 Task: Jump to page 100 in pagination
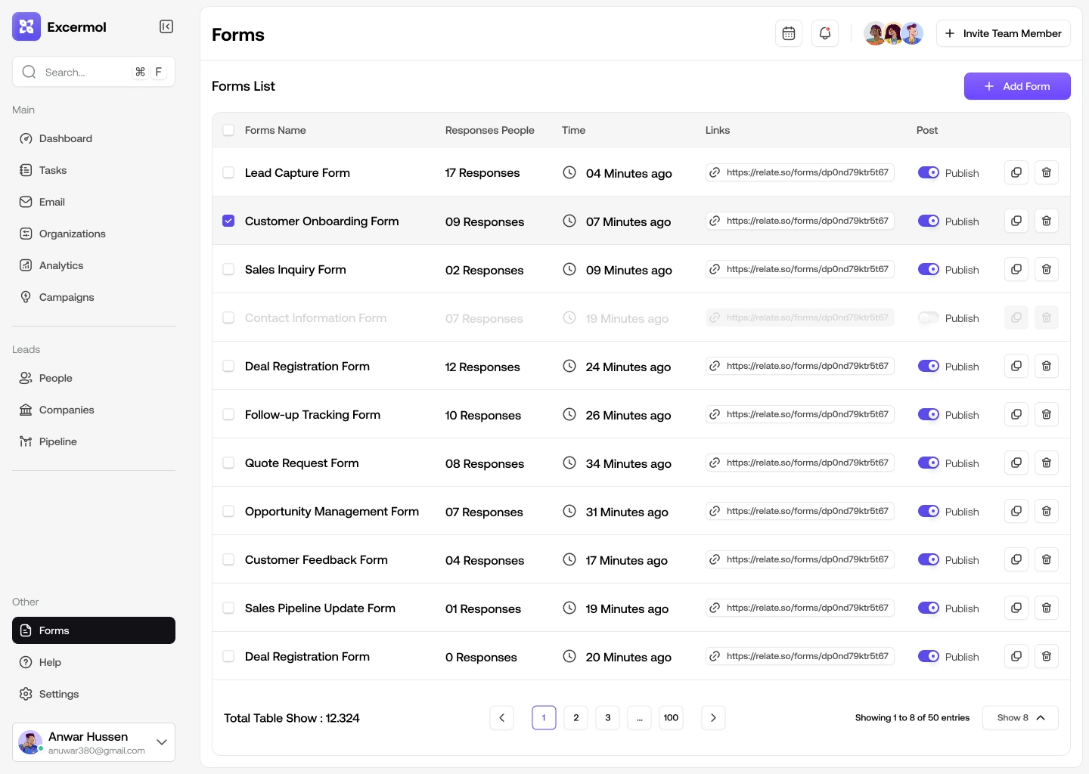671,718
